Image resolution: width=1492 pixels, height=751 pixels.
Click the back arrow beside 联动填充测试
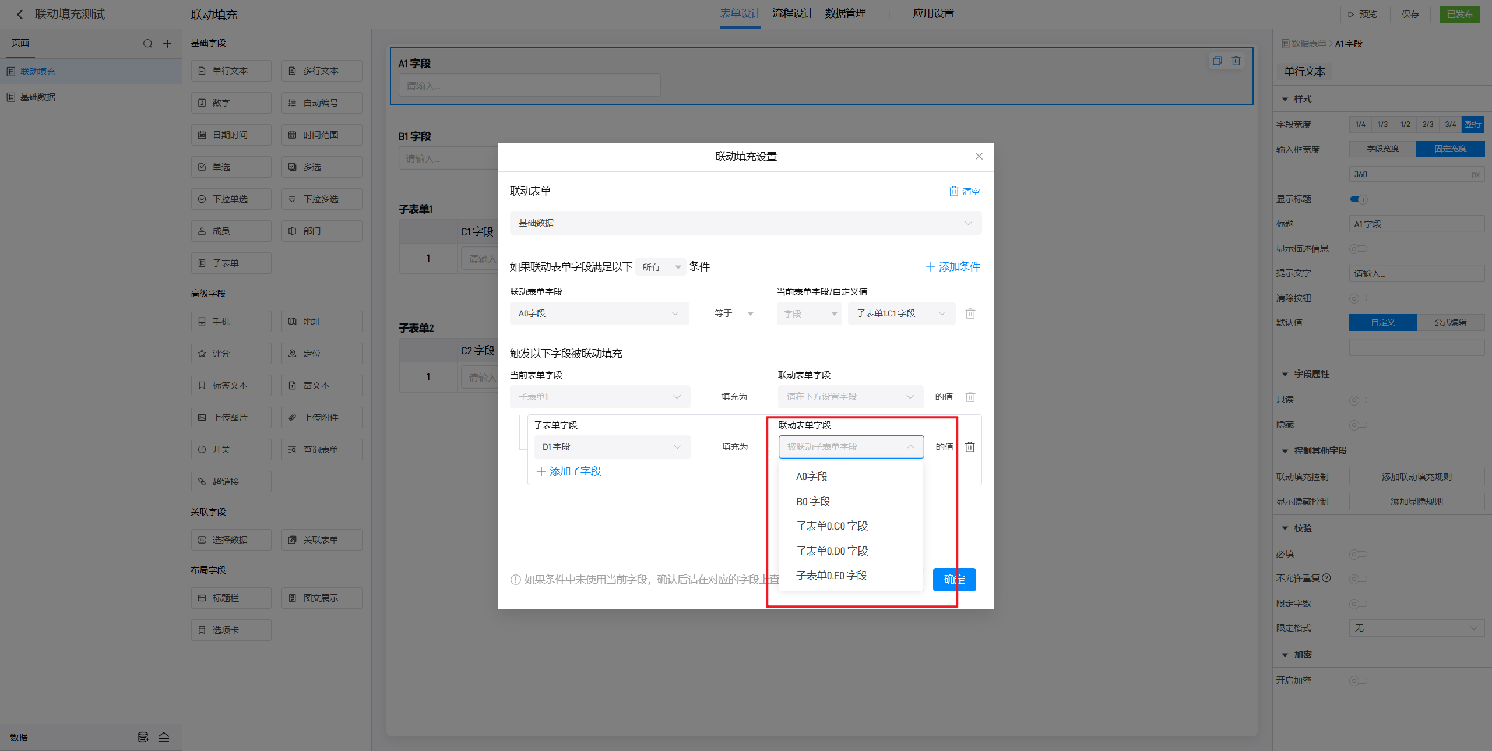click(x=20, y=15)
